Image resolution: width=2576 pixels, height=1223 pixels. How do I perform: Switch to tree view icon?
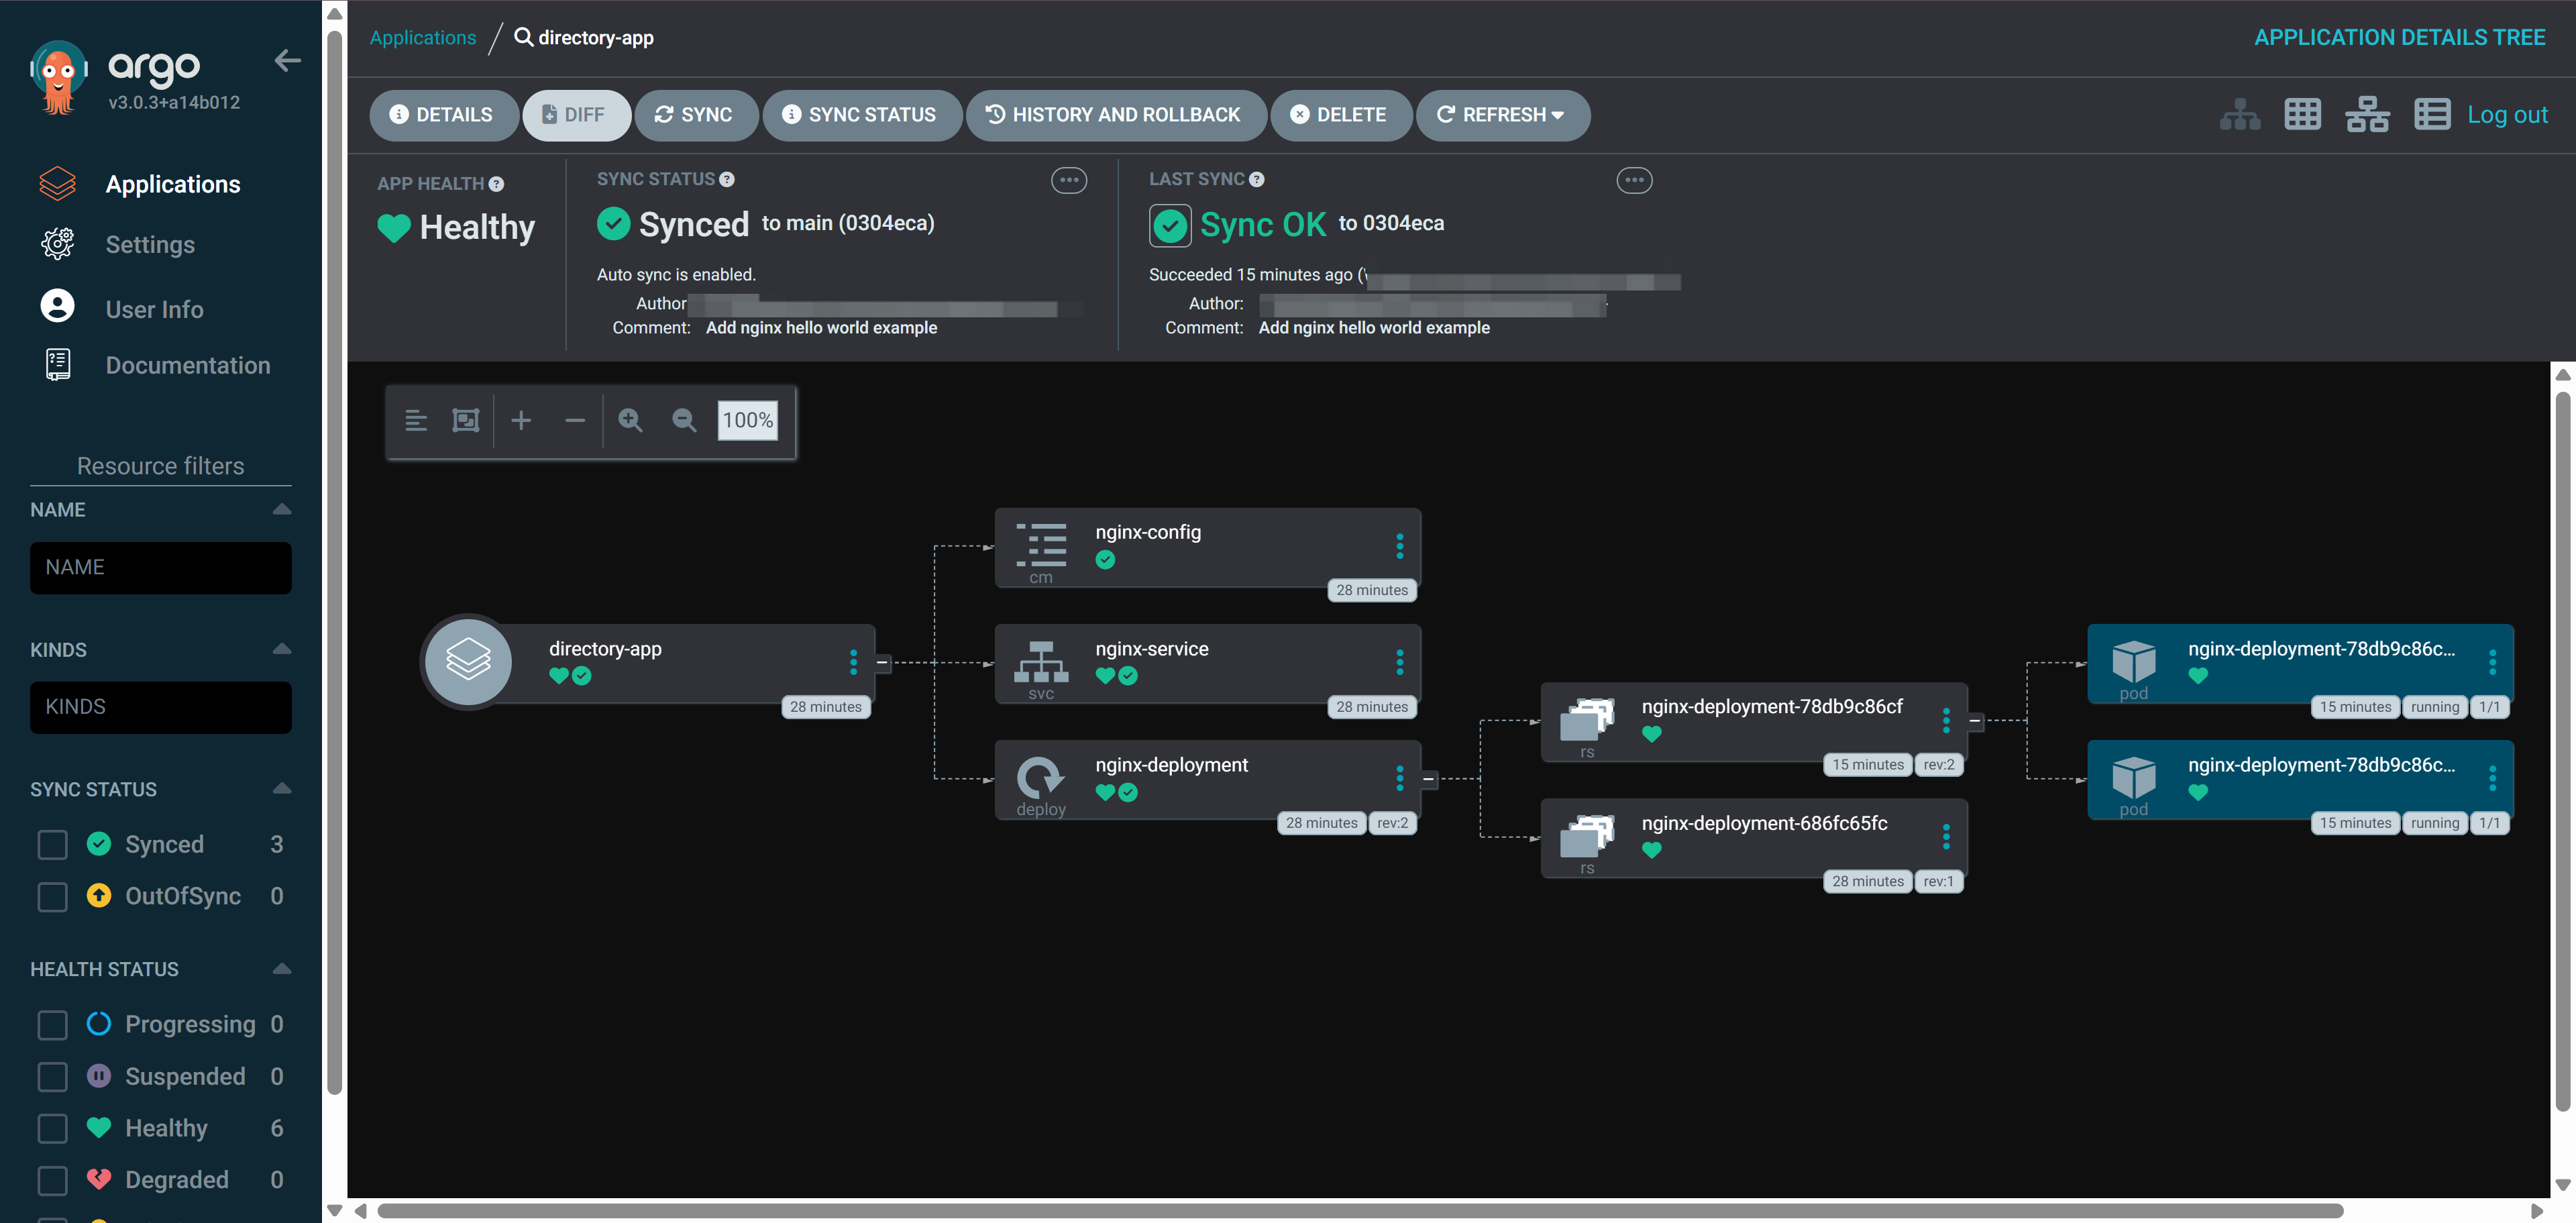pos(2239,115)
